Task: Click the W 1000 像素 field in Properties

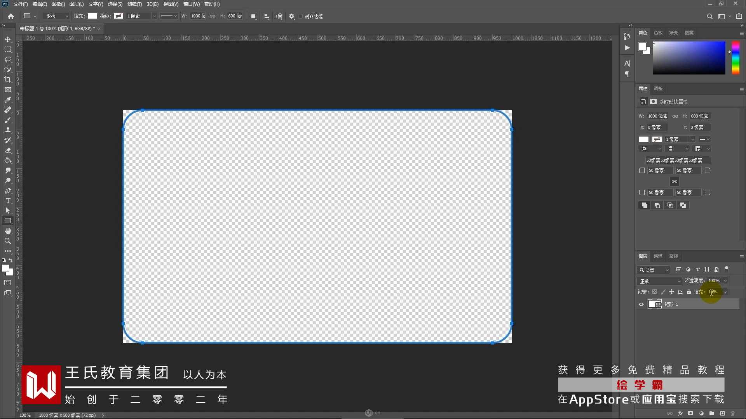Action: pos(657,116)
